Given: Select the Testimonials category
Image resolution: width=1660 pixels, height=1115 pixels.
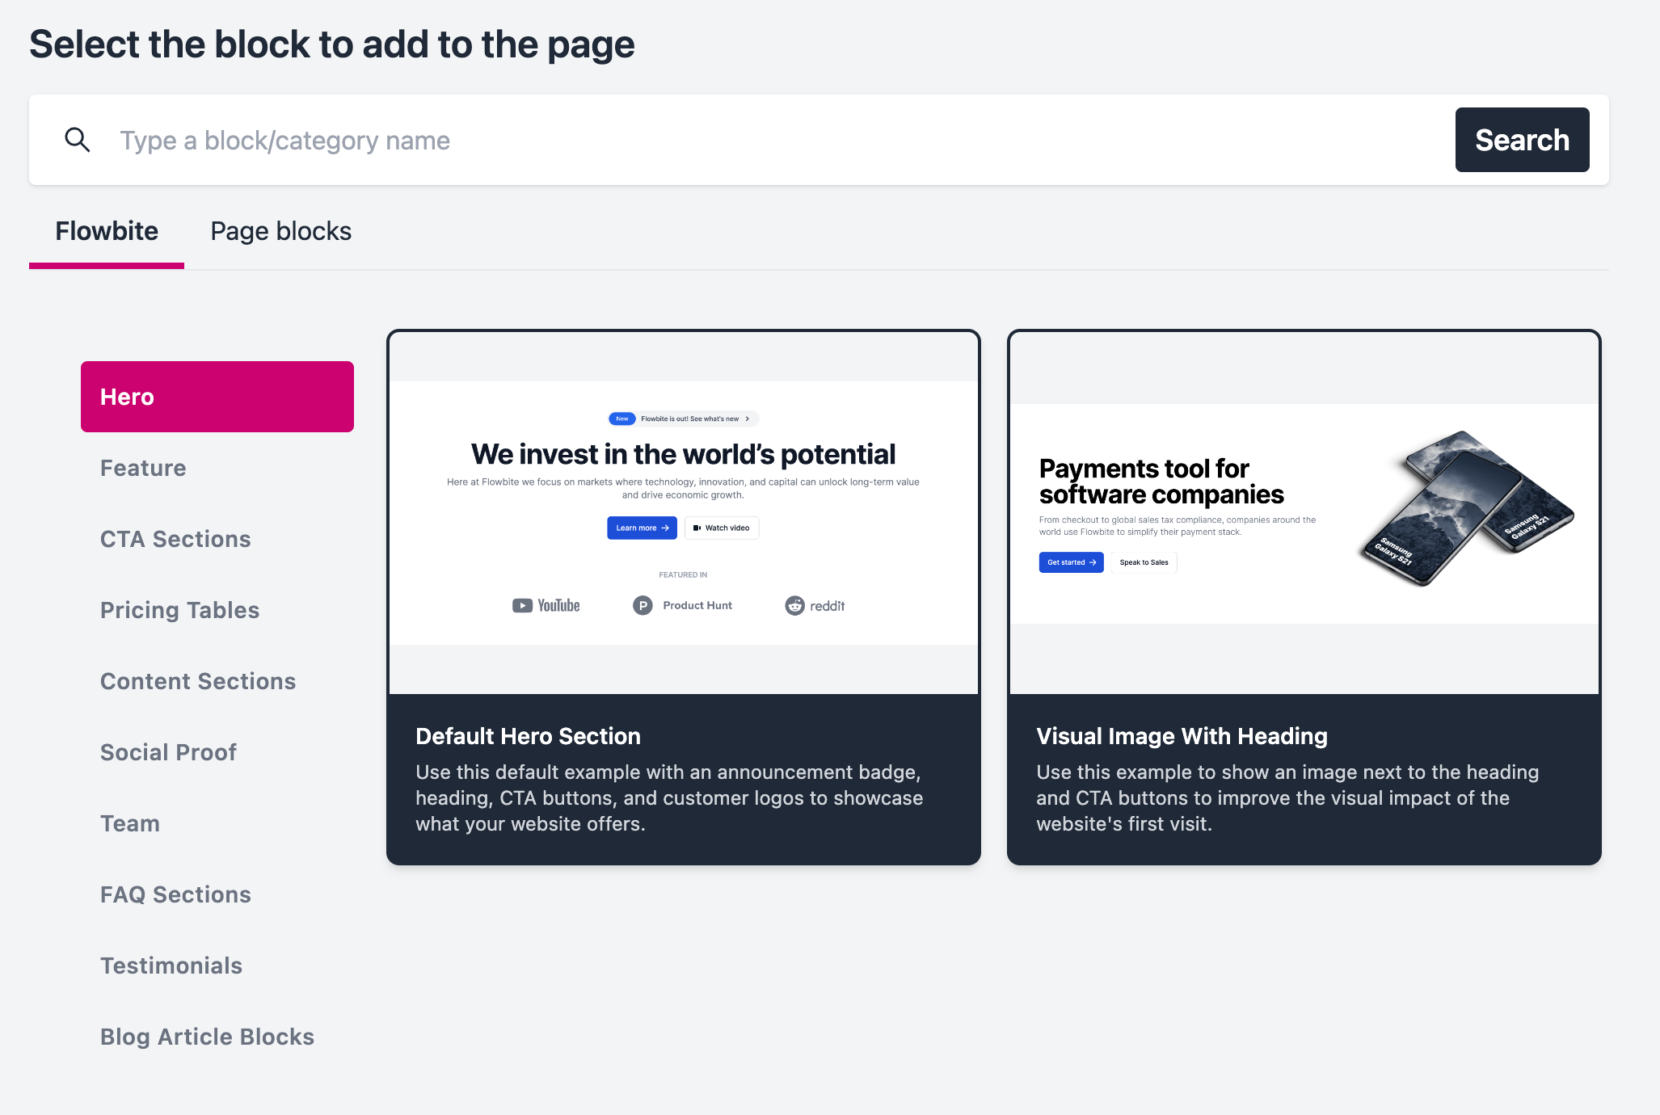Looking at the screenshot, I should pyautogui.click(x=217, y=966).
